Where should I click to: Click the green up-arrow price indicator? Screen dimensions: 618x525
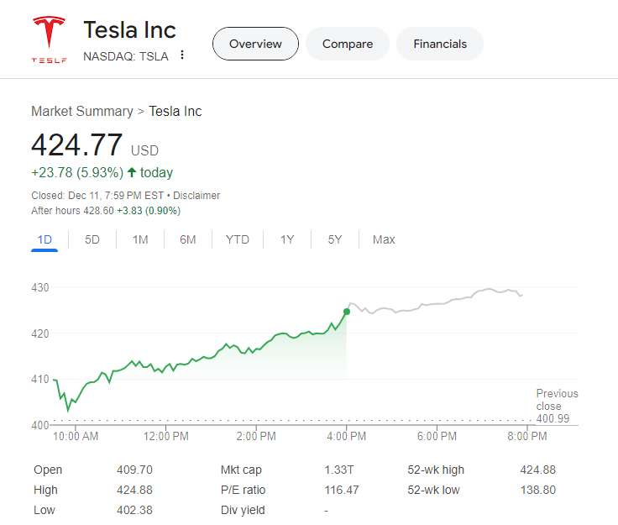132,172
